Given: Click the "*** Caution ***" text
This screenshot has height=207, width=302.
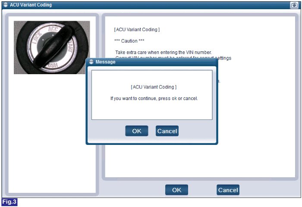Looking at the screenshot, I should pos(129,41).
